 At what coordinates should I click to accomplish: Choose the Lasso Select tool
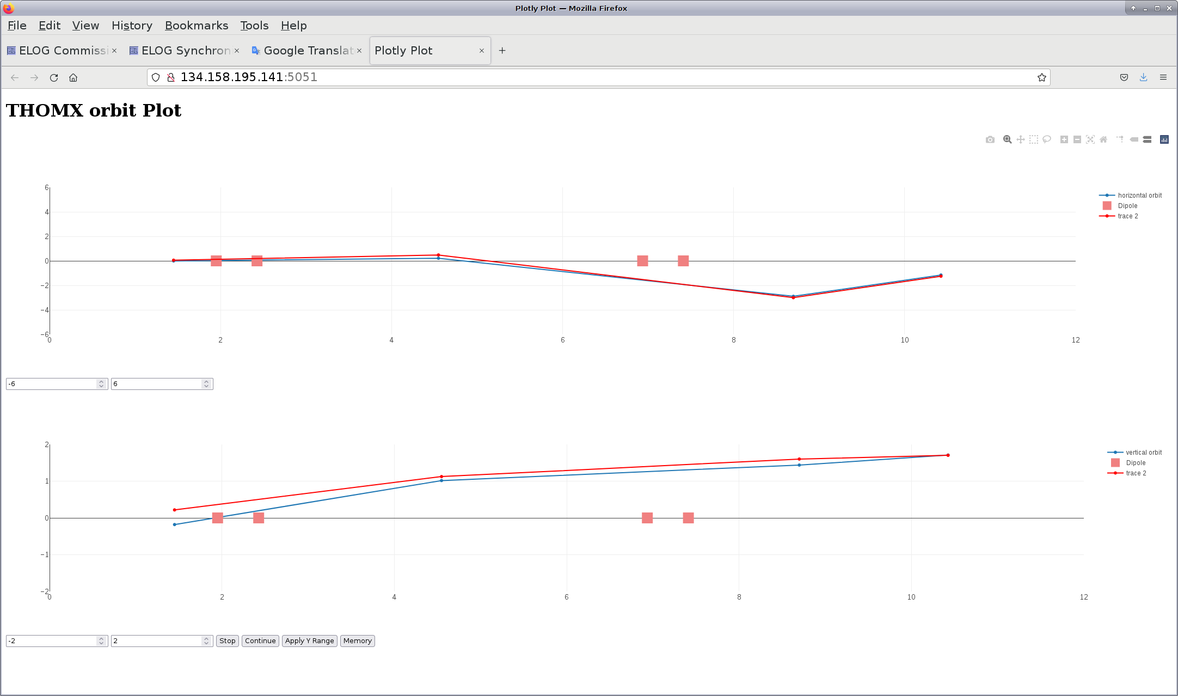pyautogui.click(x=1046, y=140)
